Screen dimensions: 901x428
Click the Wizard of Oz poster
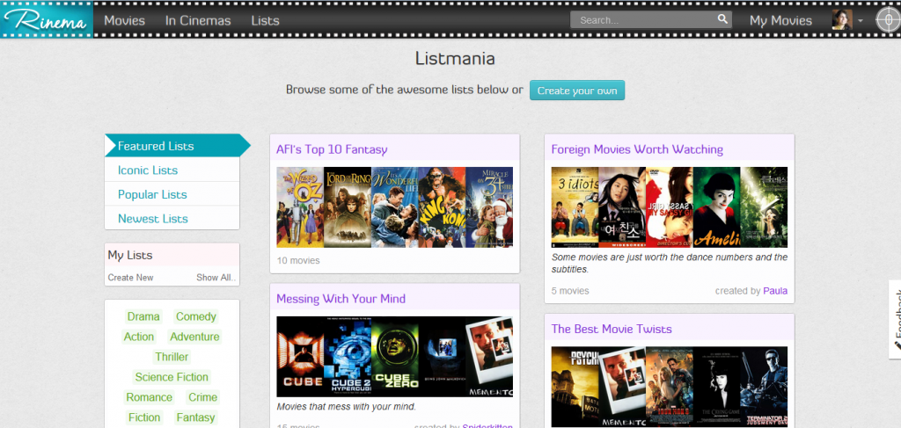click(300, 207)
